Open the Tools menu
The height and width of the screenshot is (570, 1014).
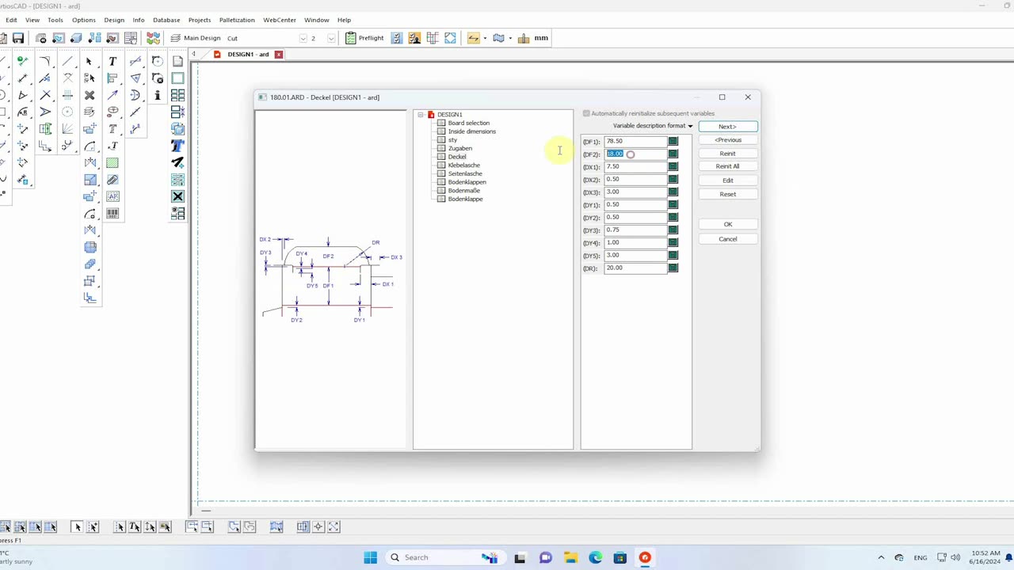pyautogui.click(x=55, y=20)
